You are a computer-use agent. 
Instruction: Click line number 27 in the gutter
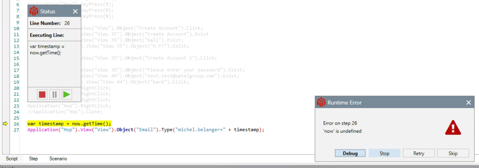16,130
